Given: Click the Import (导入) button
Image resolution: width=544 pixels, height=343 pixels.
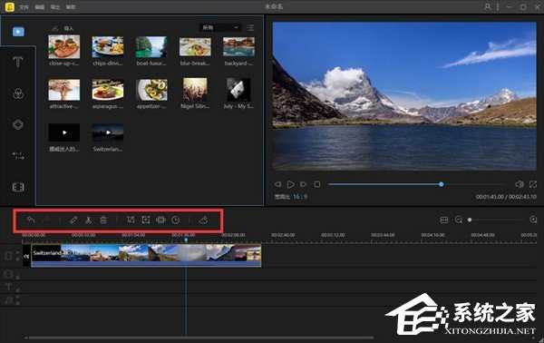Looking at the screenshot, I should [x=63, y=28].
